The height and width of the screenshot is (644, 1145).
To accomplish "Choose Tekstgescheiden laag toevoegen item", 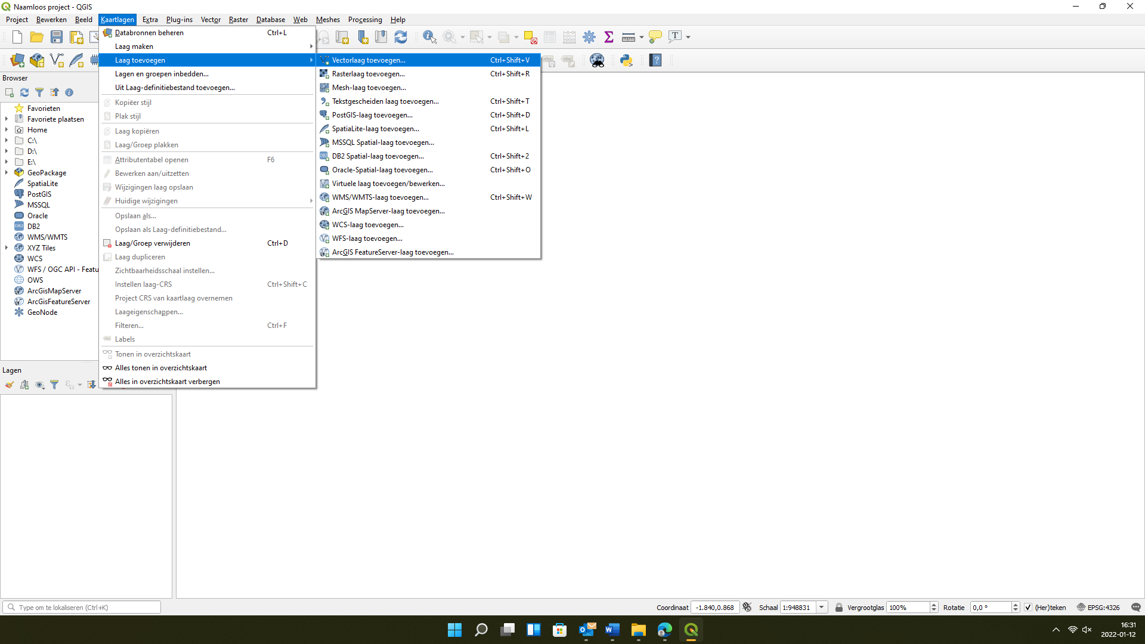I will tap(429, 101).
